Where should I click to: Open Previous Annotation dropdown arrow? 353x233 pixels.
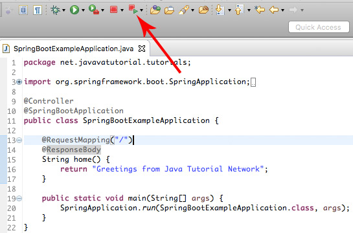click(249, 10)
